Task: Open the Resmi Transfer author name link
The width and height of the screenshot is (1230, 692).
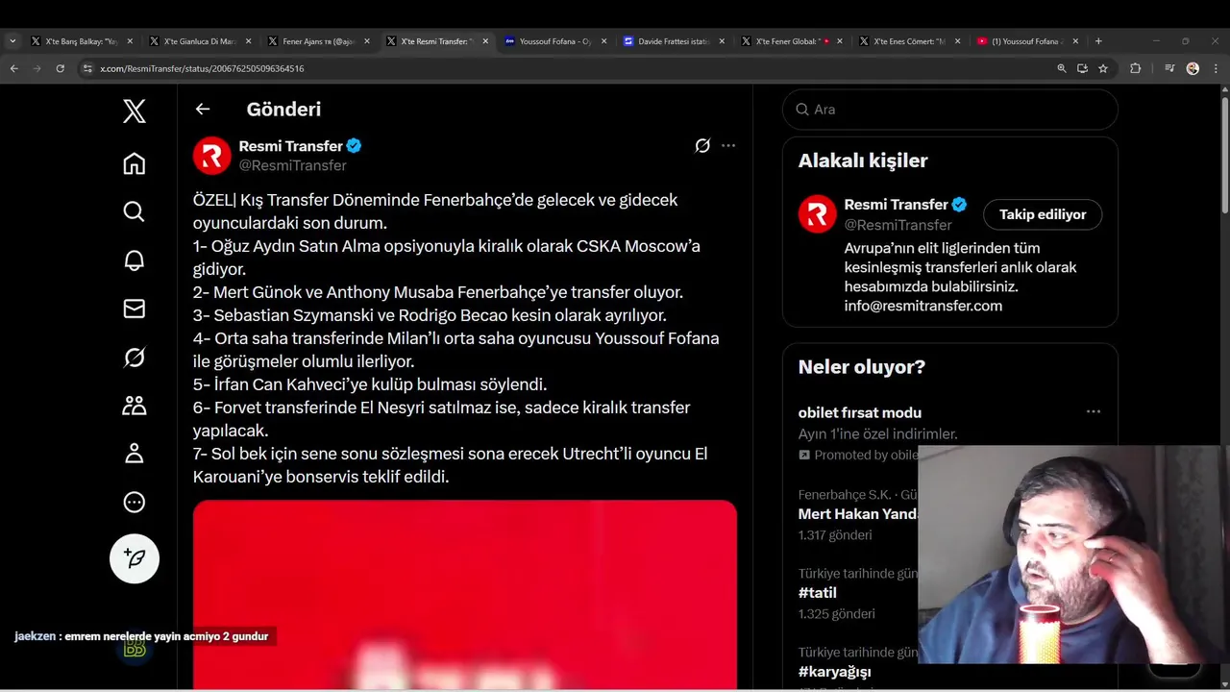Action: pyautogui.click(x=291, y=146)
